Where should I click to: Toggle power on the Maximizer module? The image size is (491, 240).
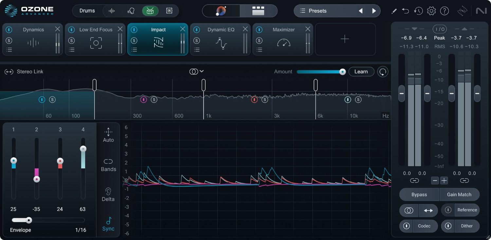[259, 30]
